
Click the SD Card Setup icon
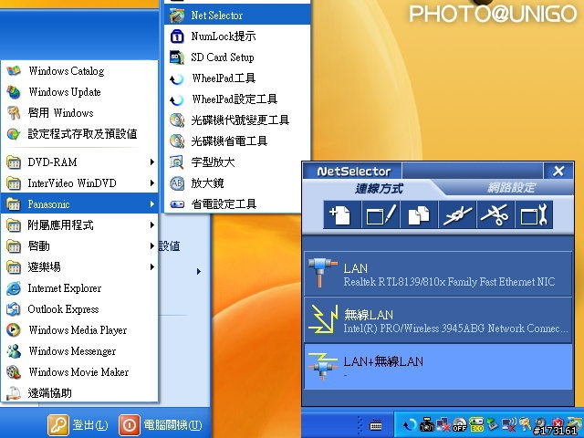click(x=177, y=57)
